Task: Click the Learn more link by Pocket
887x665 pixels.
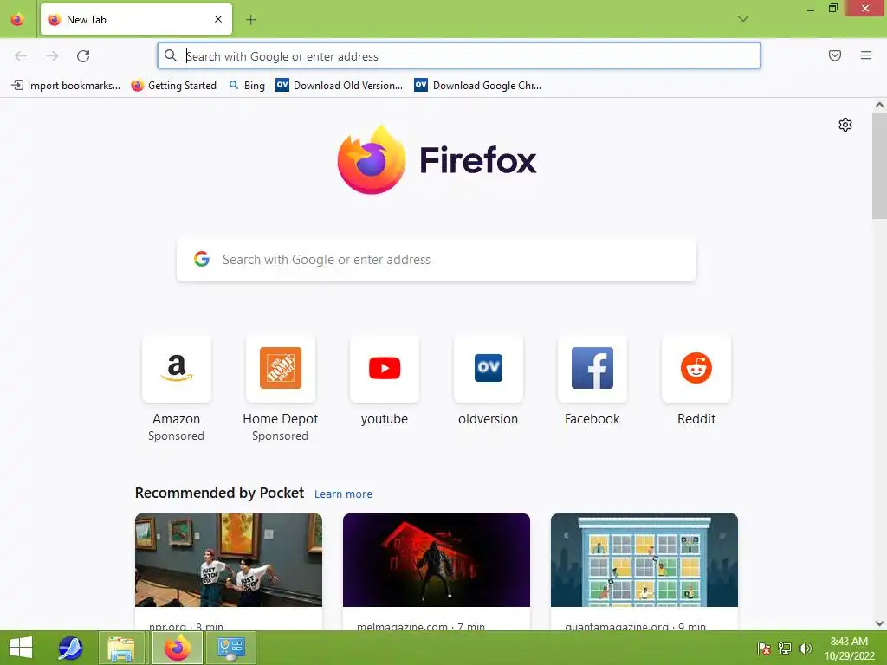Action: point(343,494)
